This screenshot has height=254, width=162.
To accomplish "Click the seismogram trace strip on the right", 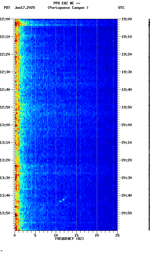I will pos(149,125).
